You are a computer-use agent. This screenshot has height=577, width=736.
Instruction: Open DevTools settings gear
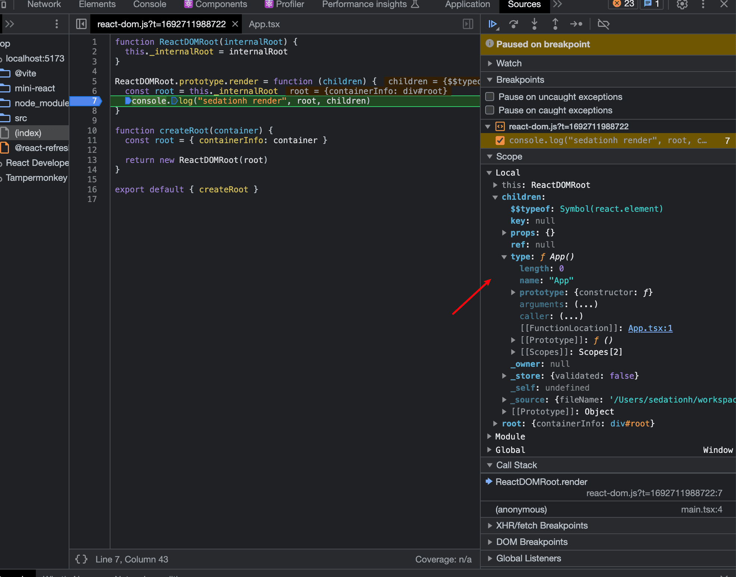[682, 4]
